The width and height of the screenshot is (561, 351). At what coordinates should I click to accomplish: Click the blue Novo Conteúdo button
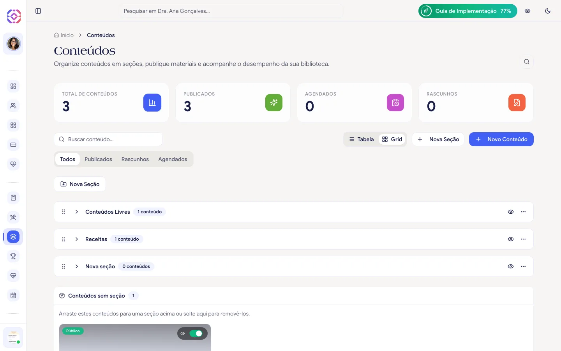(501, 139)
